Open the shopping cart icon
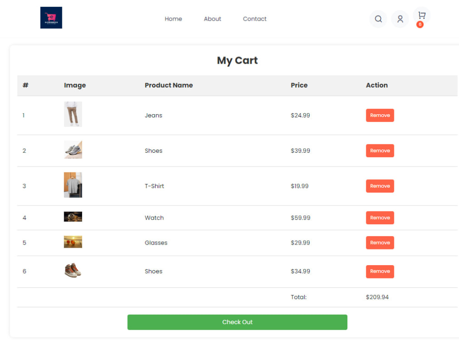Viewport: 459px width, 344px height. [421, 16]
